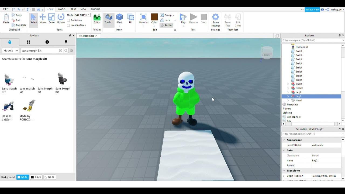Open the Group dropdown arrow

click(173, 15)
